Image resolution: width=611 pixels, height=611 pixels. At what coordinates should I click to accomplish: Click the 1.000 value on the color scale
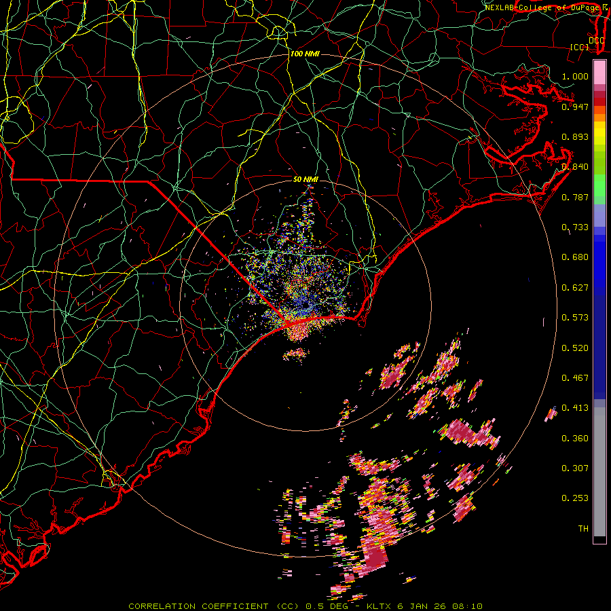coord(575,76)
